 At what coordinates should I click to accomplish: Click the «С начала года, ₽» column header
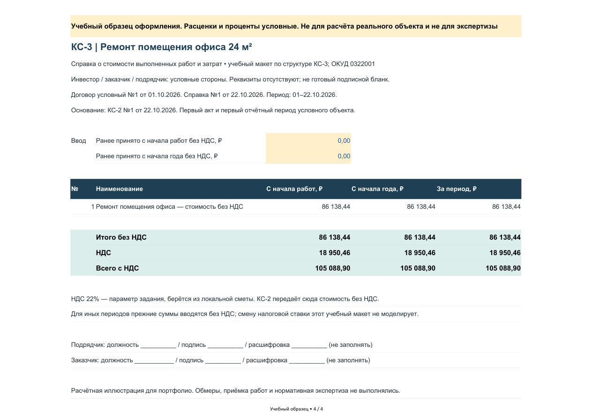[377, 189]
